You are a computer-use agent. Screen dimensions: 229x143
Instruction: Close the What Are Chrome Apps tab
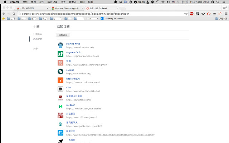click(x=82, y=9)
